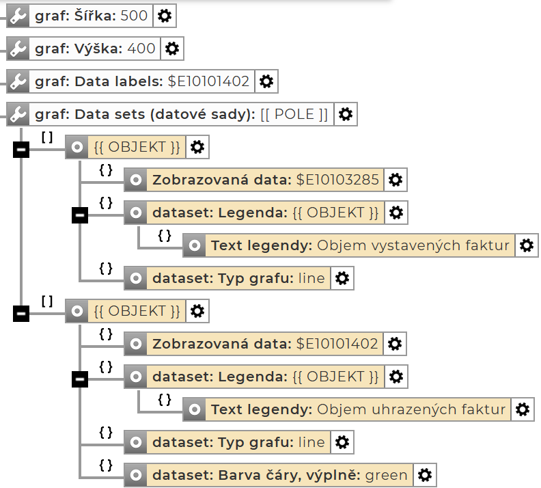541x488 pixels.
Task: Click gear beside Text legendy: Objem vystavených faktur
Action: point(525,245)
